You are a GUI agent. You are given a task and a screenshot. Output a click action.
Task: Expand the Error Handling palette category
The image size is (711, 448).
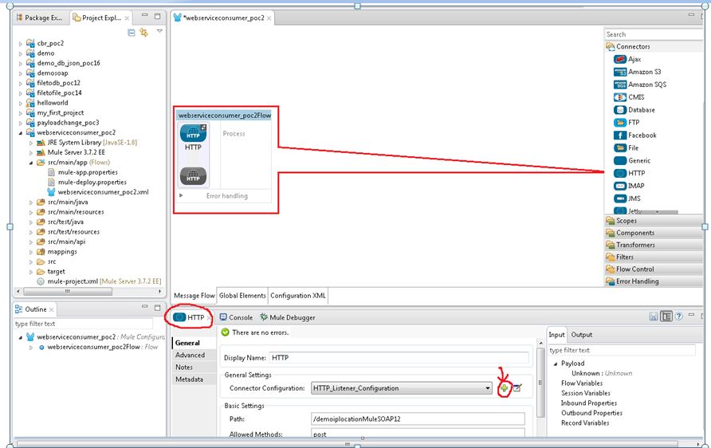(654, 281)
